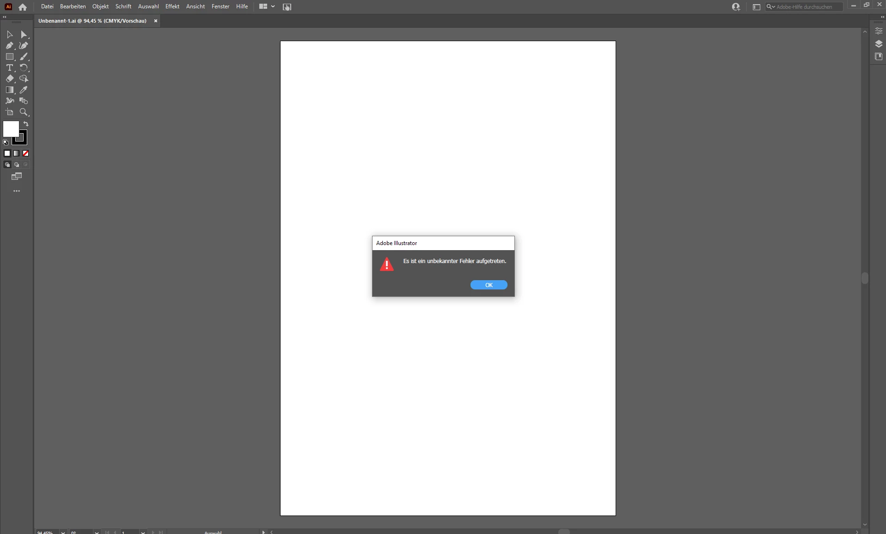Select the Selection (arrow) tool

click(x=10, y=35)
